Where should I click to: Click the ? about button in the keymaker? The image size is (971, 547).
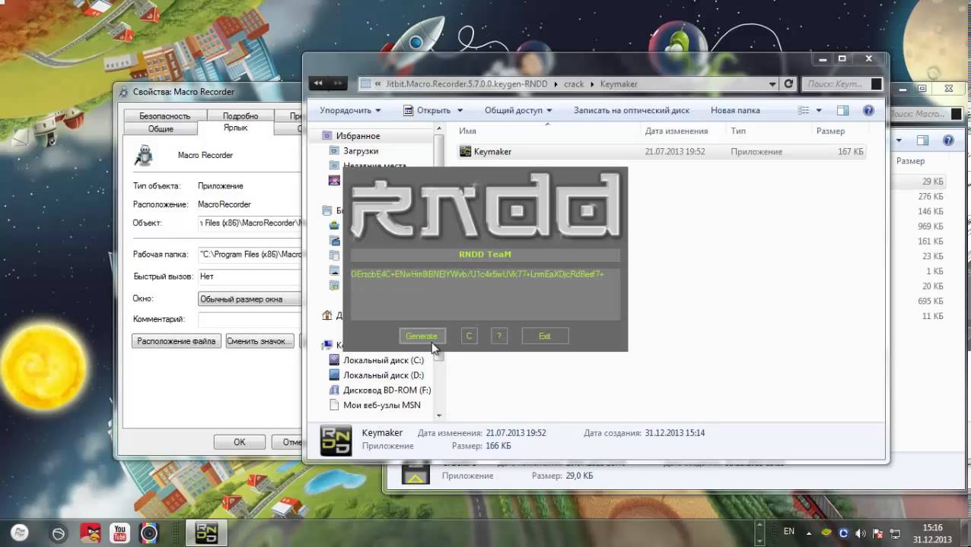[x=499, y=336]
